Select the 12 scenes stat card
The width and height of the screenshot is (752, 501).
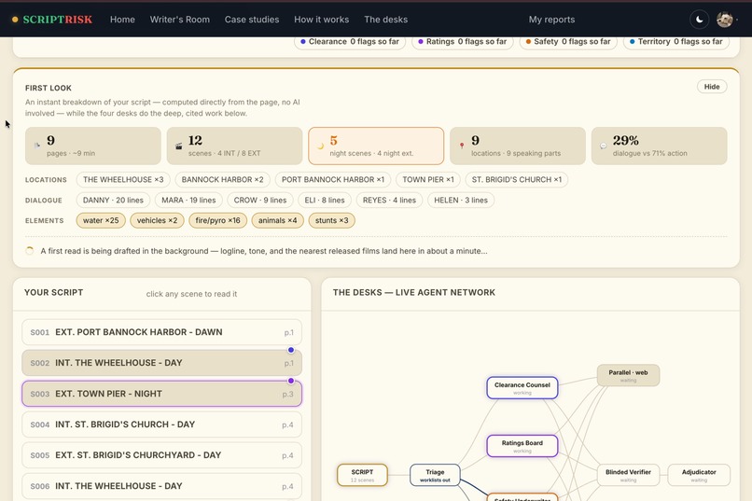234,146
